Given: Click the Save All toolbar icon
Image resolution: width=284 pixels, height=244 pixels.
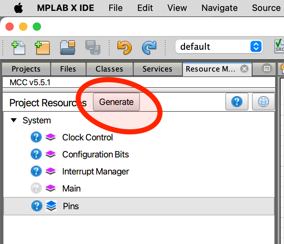Looking at the screenshot, I should (93, 48).
